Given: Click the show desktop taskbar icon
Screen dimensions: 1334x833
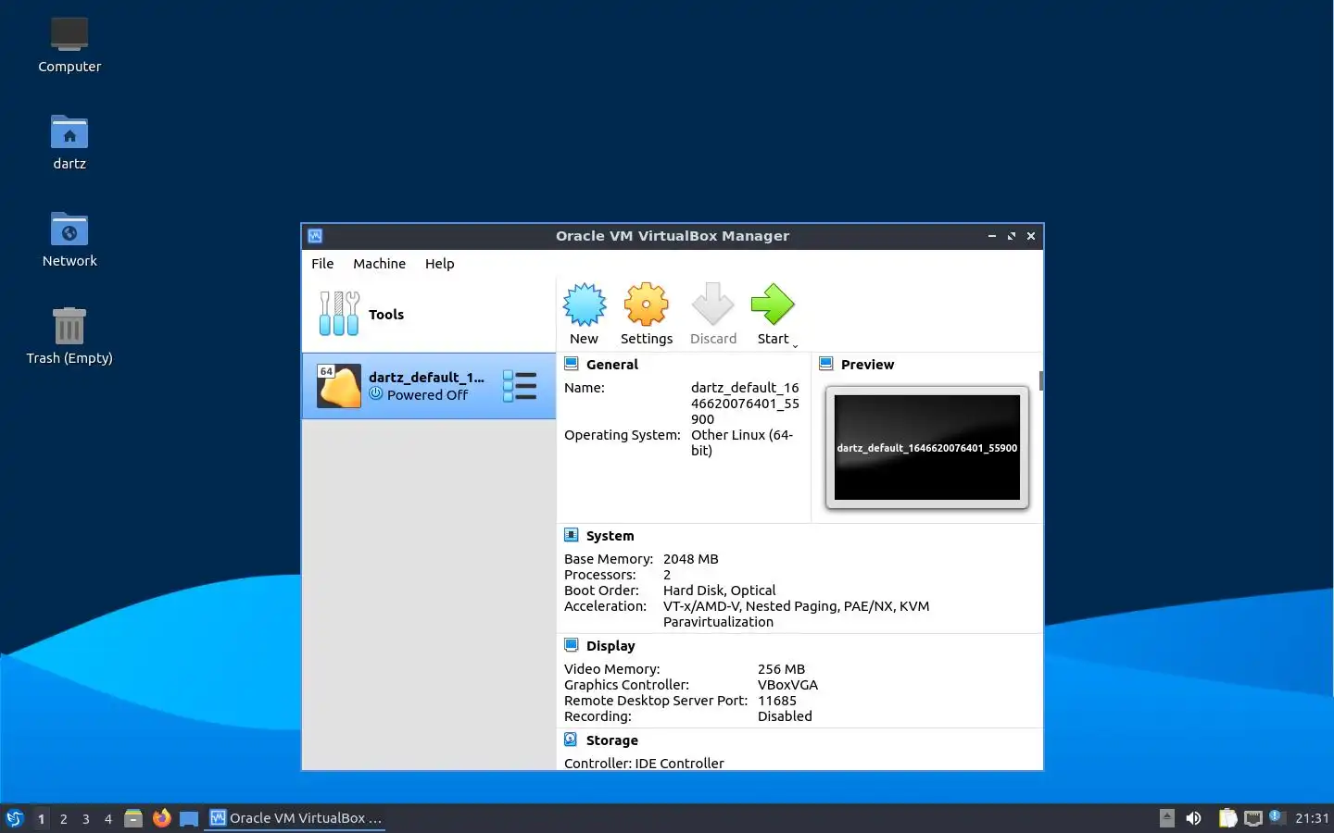Looking at the screenshot, I should point(189,818).
